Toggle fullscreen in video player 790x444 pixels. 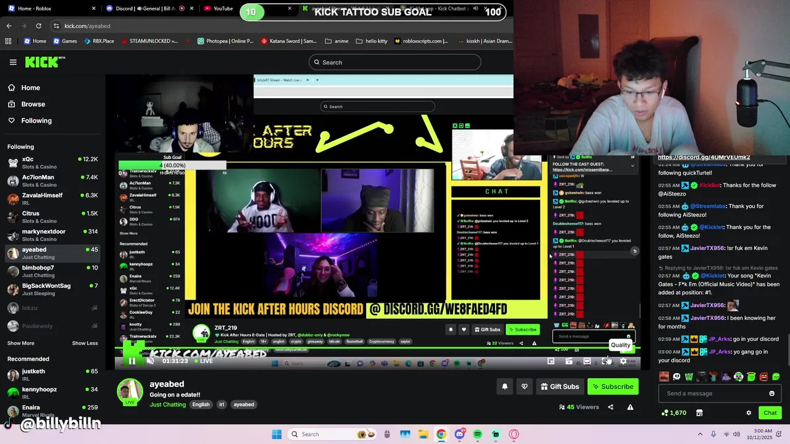click(605, 361)
